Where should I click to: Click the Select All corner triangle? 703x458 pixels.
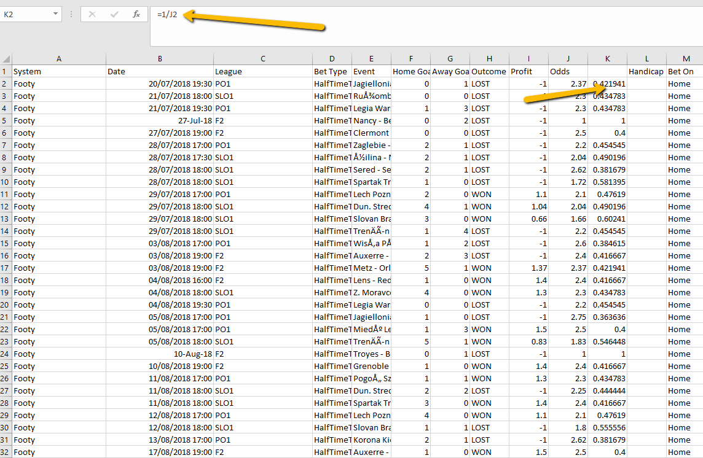[6, 59]
